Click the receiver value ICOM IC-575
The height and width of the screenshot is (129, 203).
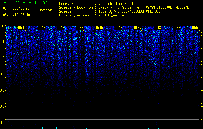point(110,11)
